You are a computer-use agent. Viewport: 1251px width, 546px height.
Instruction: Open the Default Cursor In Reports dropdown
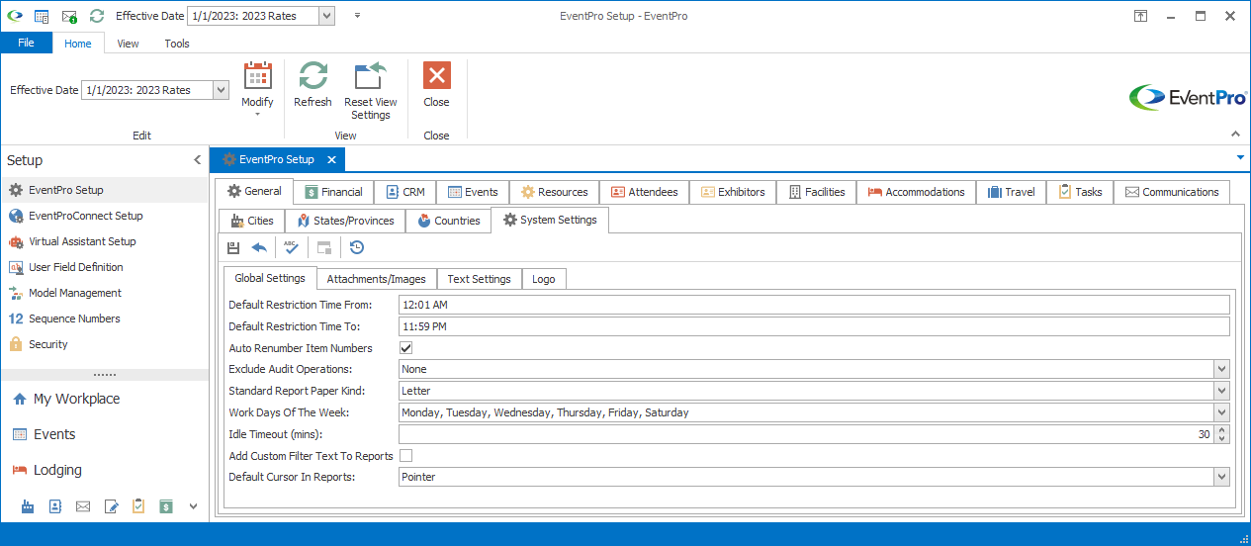[1221, 477]
